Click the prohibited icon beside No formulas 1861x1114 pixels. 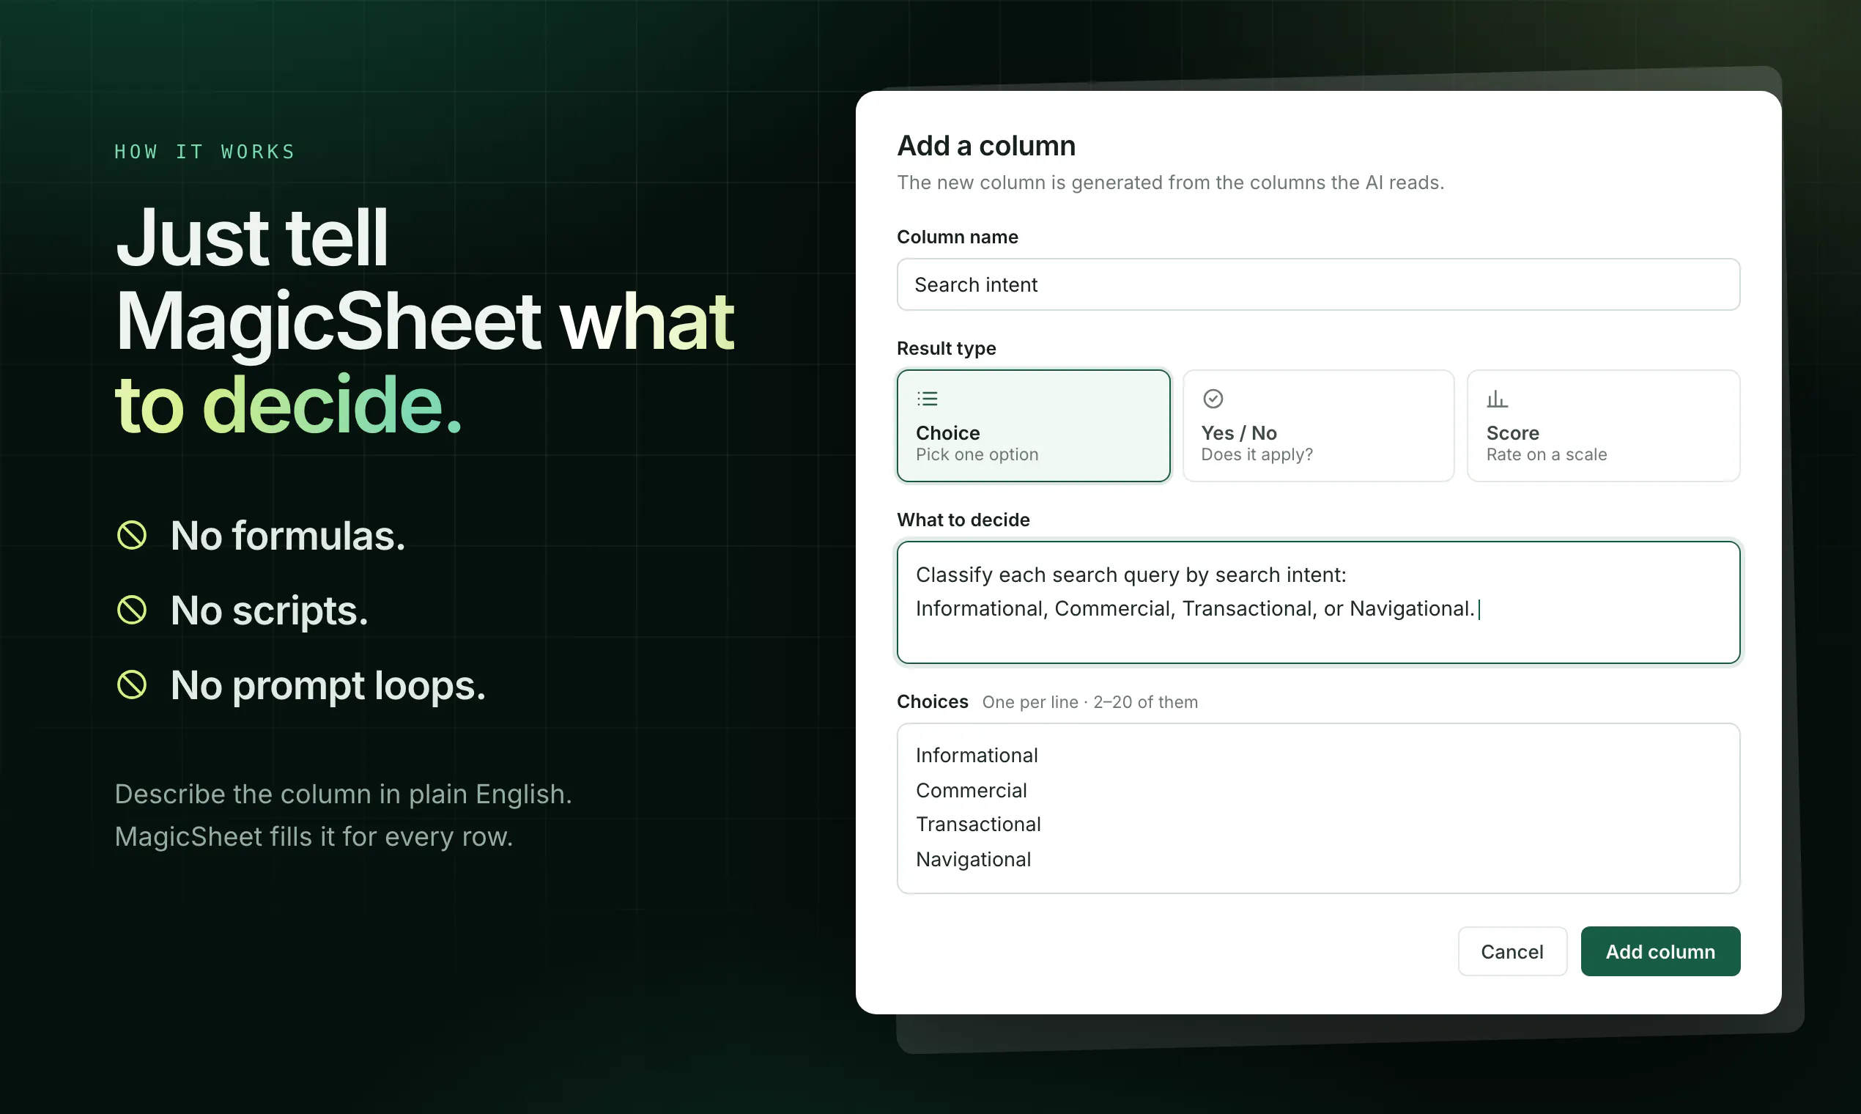pos(132,535)
